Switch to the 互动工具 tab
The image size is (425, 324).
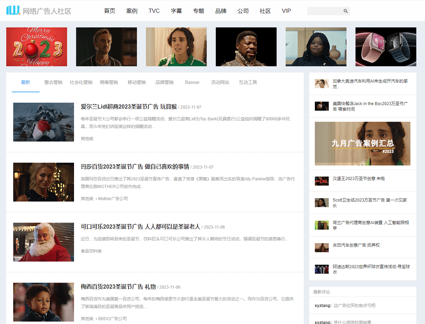click(x=248, y=82)
